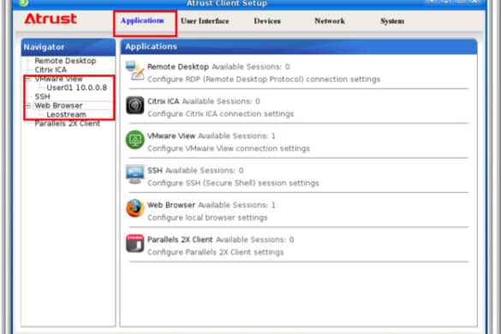Collapse the Web Browser tree node
Screen dimensions: 501x334
(28, 105)
